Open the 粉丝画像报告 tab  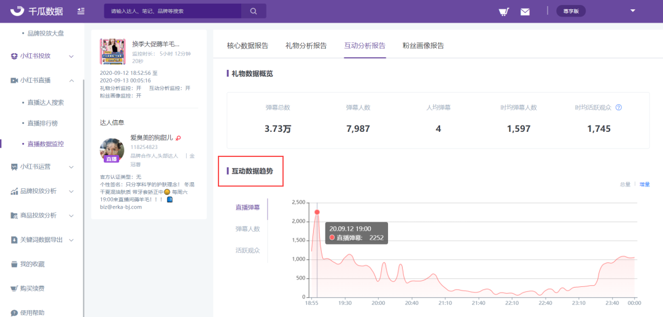coord(423,45)
